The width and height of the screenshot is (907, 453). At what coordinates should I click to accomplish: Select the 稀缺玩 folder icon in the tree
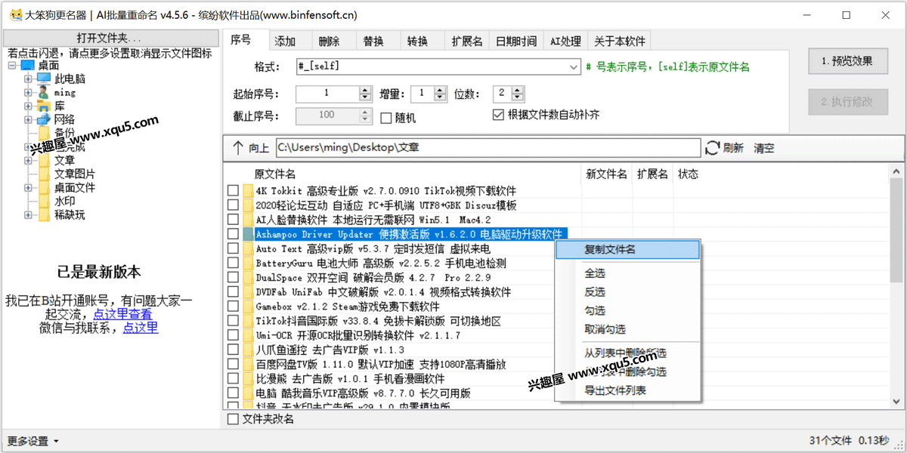(x=44, y=214)
